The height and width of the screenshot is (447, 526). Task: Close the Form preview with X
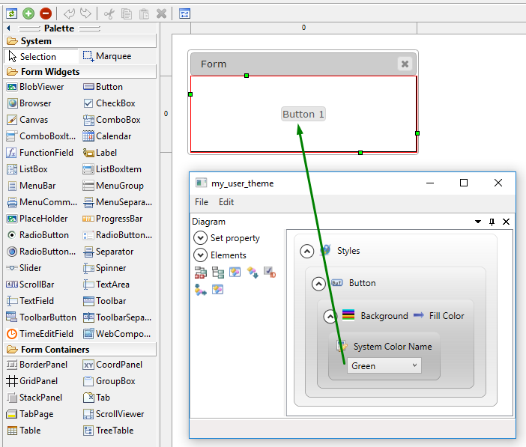[405, 64]
